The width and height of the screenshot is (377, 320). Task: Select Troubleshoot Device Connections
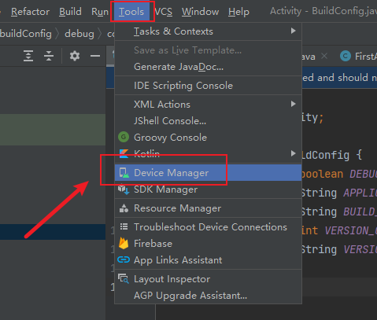tap(208, 227)
